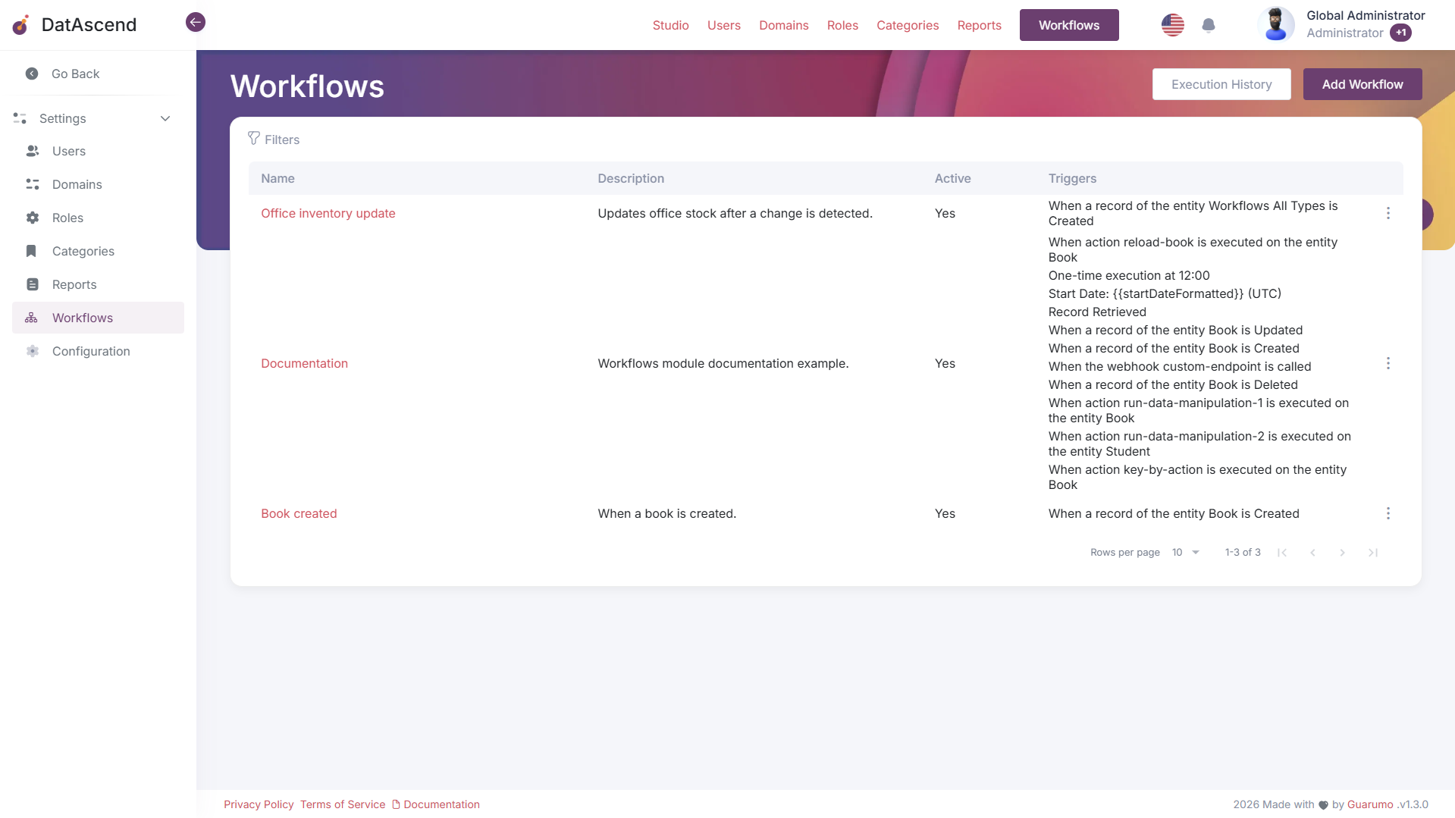
Task: Click the Roles gear icon
Action: [x=33, y=218]
